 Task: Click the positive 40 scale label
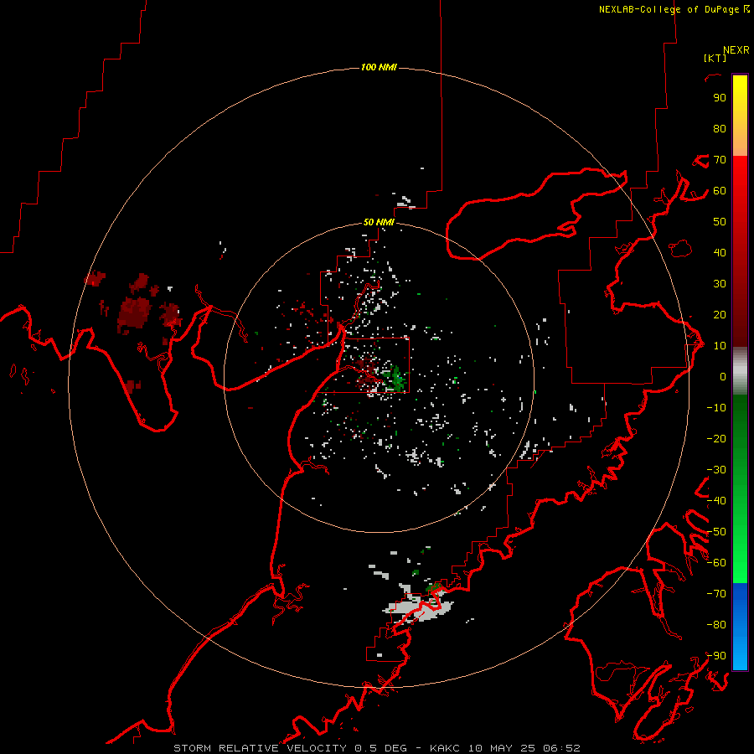(720, 253)
